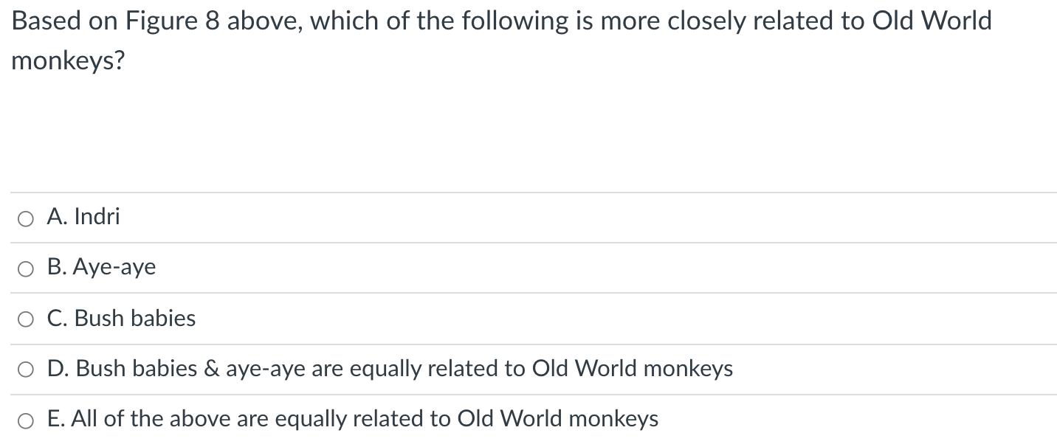Click the 'C. Bush babies' answer label
The height and width of the screenshot is (447, 1057).
[122, 318]
